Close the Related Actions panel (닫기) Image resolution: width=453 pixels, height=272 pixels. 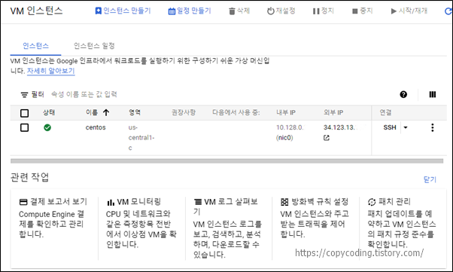(x=430, y=179)
